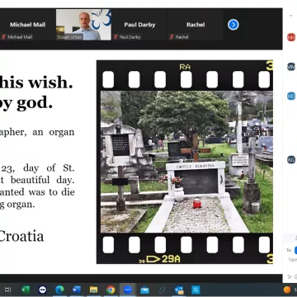Screen dimensions: 297x297
Task: Click the 'Croatia' text on slide
Action: (21, 236)
